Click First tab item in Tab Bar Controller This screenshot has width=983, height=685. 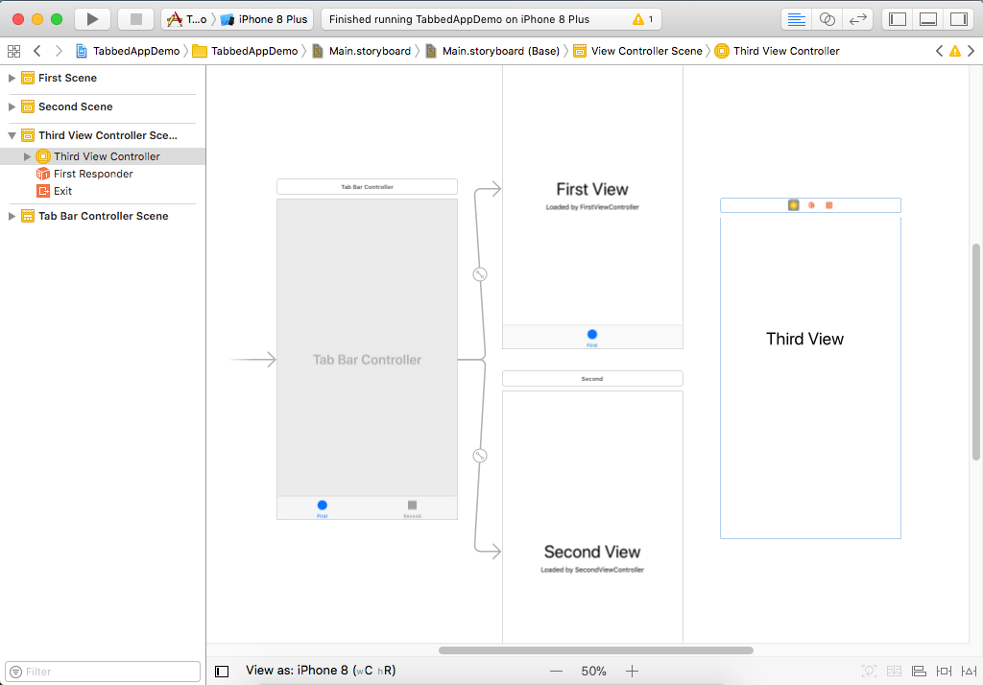[x=323, y=508]
